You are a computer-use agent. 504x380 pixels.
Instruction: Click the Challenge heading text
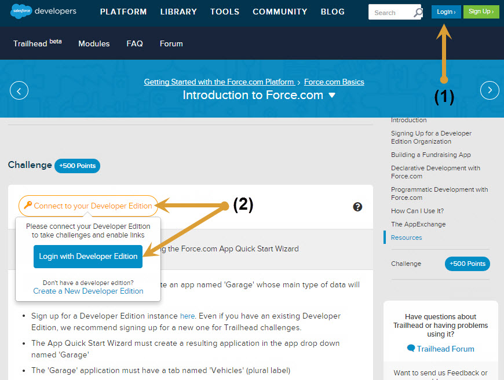(30, 165)
